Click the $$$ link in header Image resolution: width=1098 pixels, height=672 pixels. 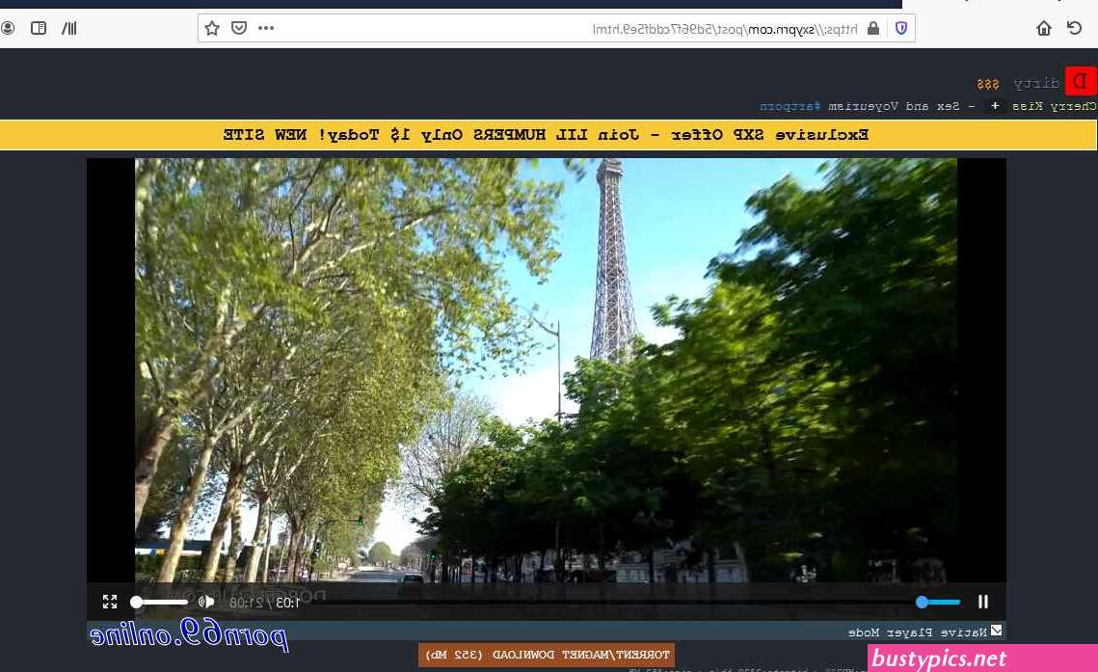(x=988, y=84)
